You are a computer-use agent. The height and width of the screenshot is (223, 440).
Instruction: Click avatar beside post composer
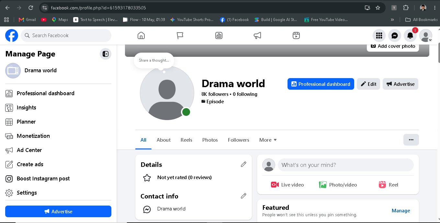click(269, 165)
